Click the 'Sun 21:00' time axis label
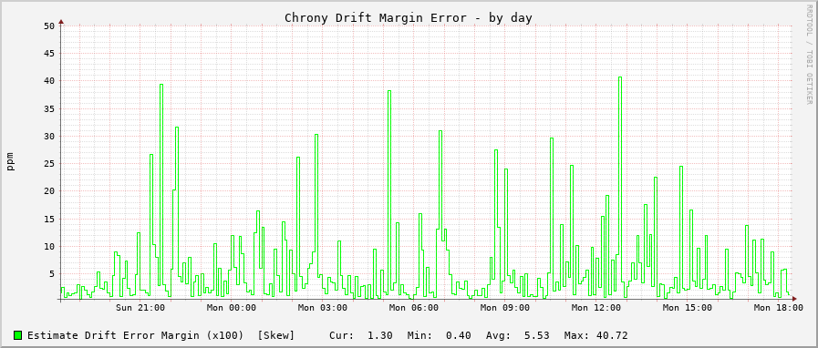This screenshot has width=818, height=348. click(140, 308)
